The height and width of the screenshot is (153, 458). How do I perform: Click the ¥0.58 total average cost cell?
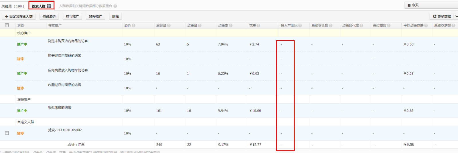(x=409, y=145)
